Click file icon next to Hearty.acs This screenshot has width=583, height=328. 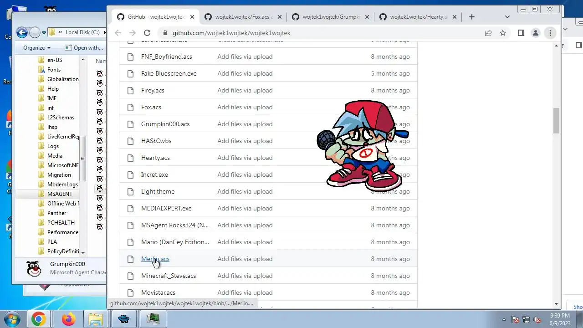click(131, 158)
